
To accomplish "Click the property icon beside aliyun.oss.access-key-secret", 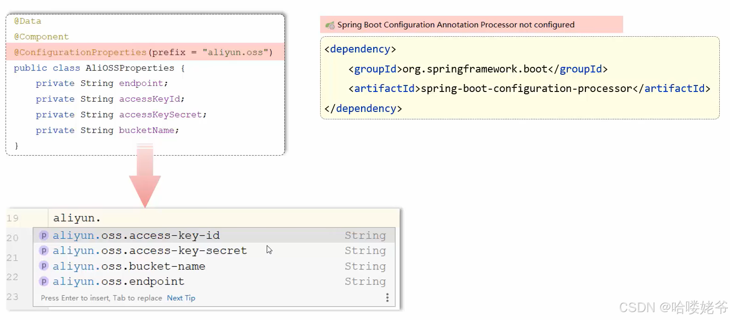I will 44,251.
